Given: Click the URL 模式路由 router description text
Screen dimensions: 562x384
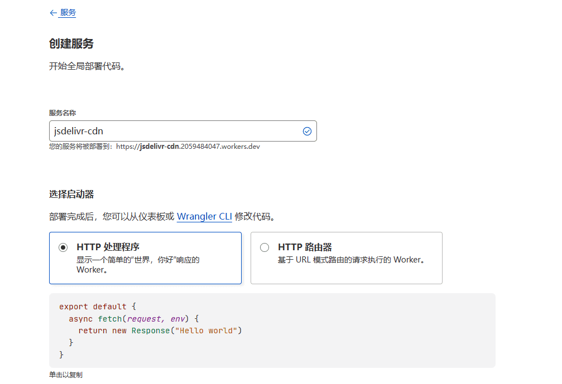Looking at the screenshot, I should (x=351, y=260).
